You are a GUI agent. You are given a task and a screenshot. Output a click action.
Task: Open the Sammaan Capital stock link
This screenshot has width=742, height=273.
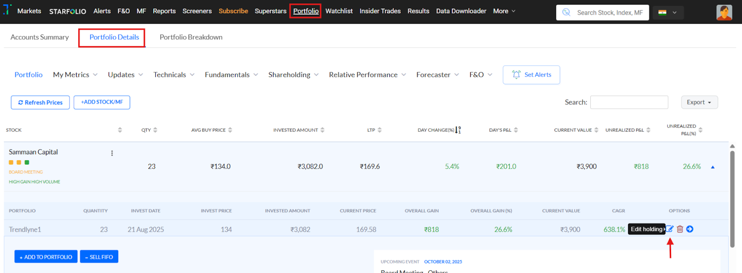[x=33, y=152]
